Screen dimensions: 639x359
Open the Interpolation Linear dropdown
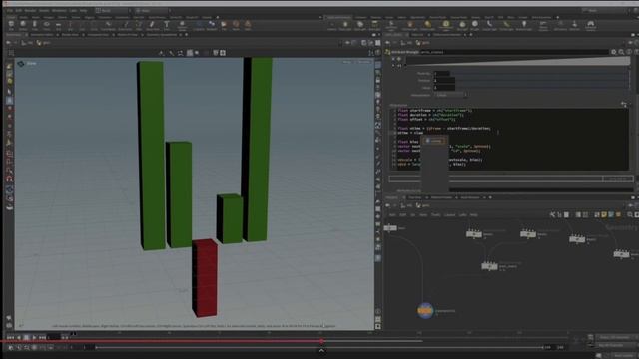pyautogui.click(x=450, y=95)
